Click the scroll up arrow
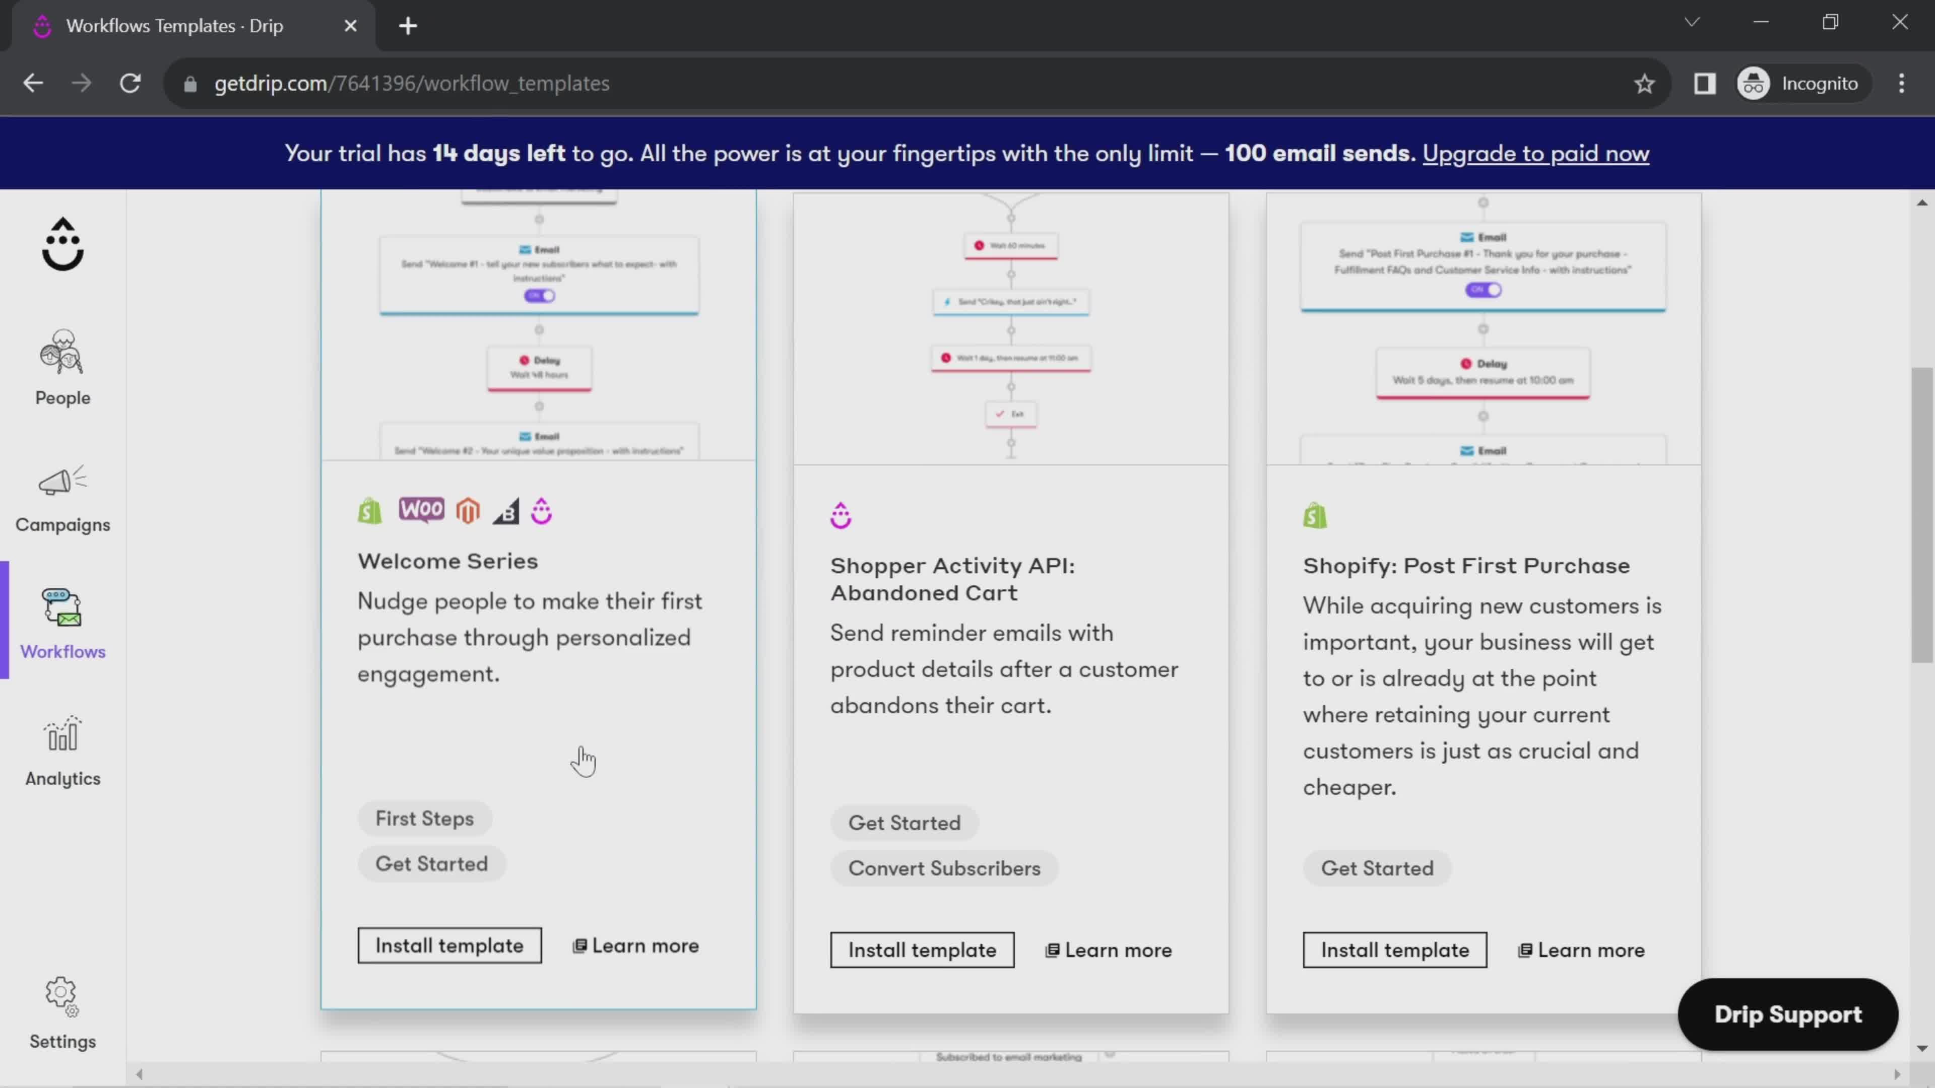1935x1088 pixels. (1921, 202)
